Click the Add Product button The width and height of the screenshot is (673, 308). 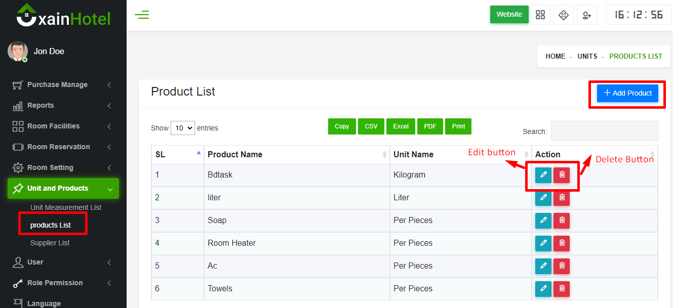[627, 93]
